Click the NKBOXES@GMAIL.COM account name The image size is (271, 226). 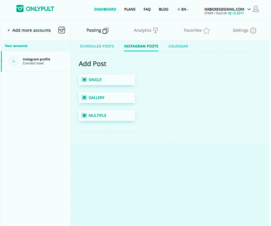coord(224,9)
